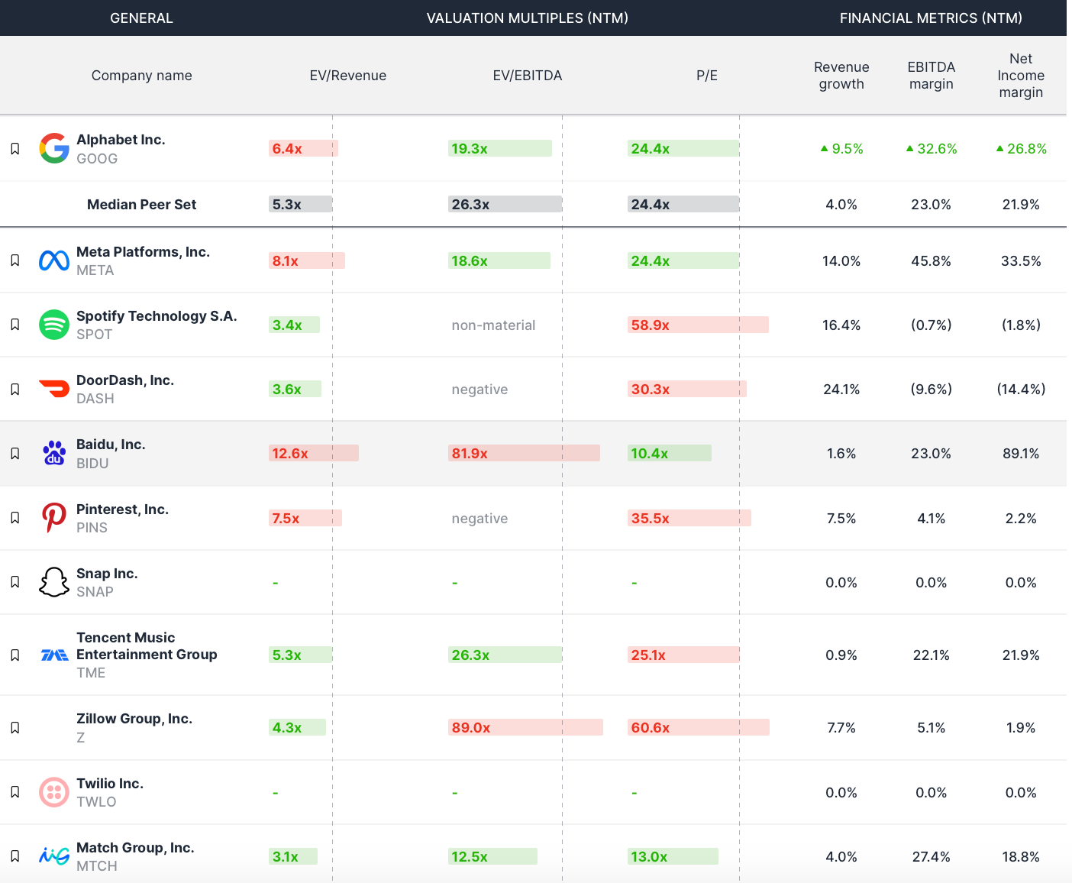Toggle the bookmark next to Baidu, Inc.
The image size is (1072, 883).
15,452
